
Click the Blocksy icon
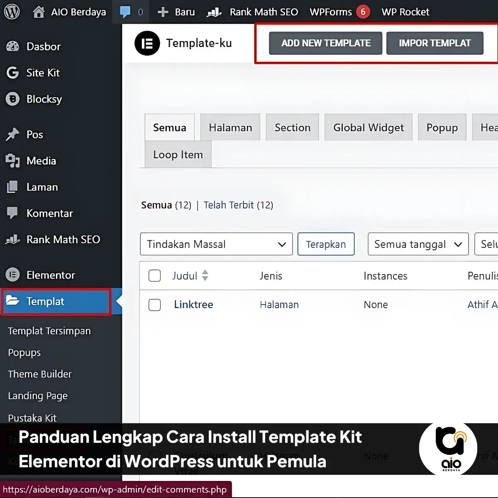pyautogui.click(x=12, y=99)
